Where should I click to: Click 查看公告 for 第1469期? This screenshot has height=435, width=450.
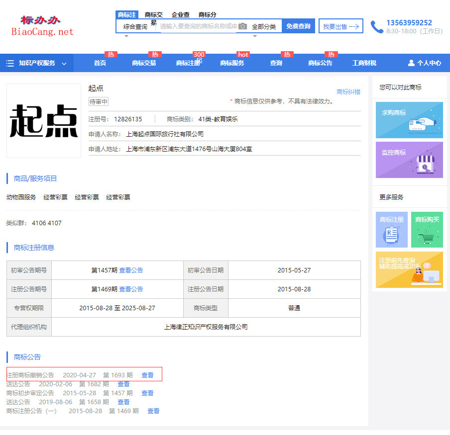click(131, 289)
